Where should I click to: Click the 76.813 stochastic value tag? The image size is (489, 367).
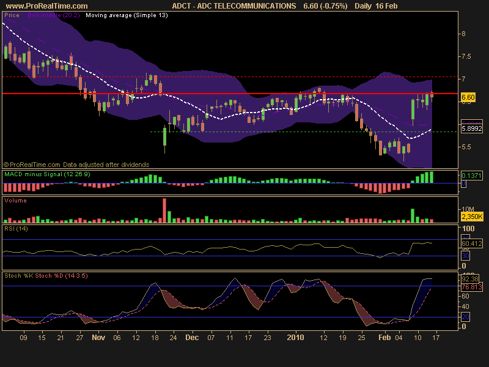click(x=471, y=287)
